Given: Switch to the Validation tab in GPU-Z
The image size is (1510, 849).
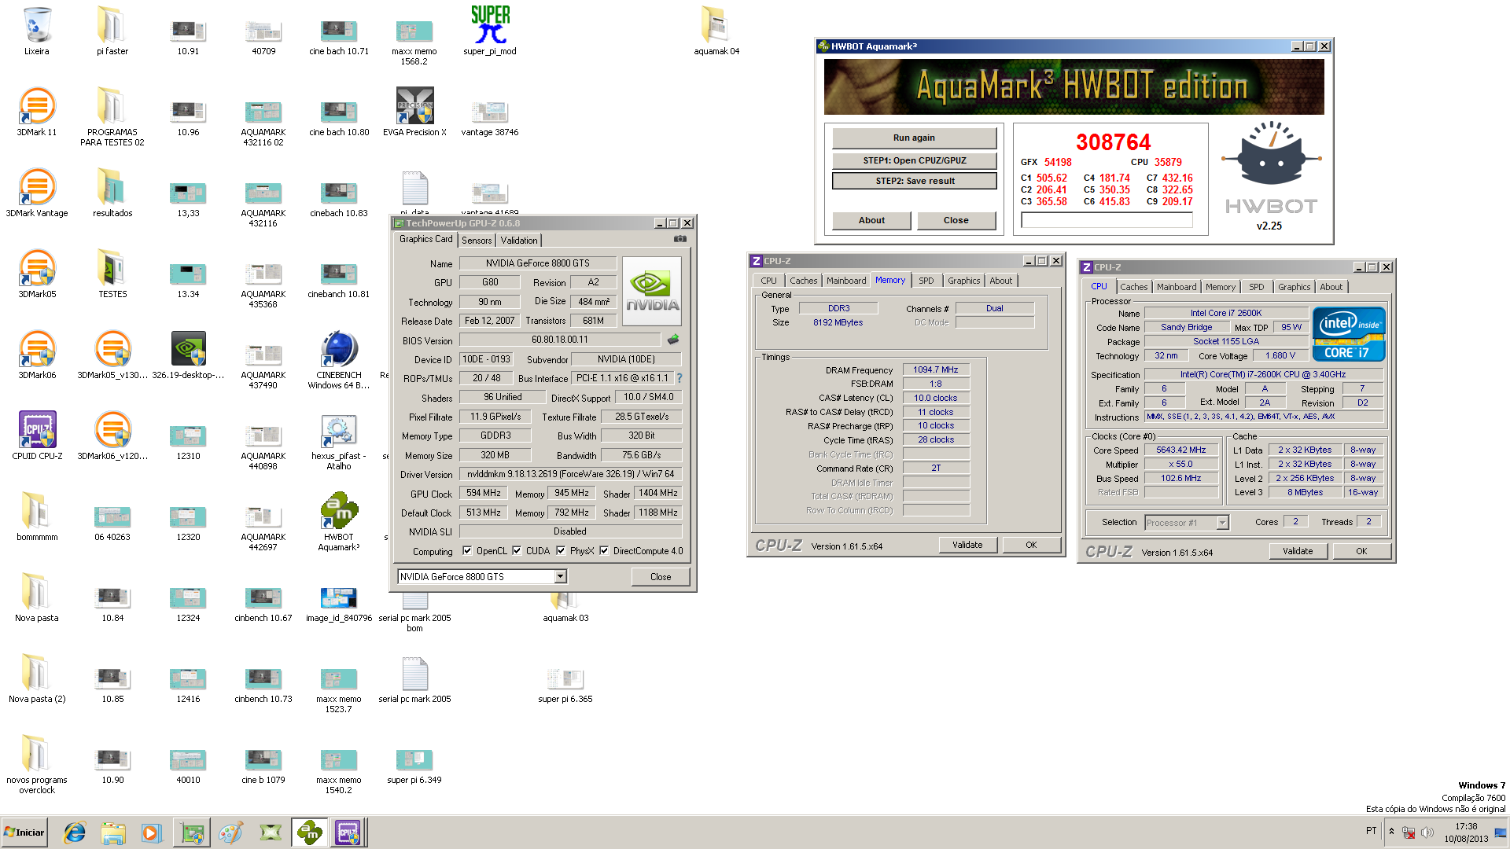Looking at the screenshot, I should [519, 241].
